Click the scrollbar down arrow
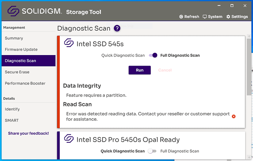Image resolution: width=253 pixels, height=161 pixels. (x=249, y=157)
